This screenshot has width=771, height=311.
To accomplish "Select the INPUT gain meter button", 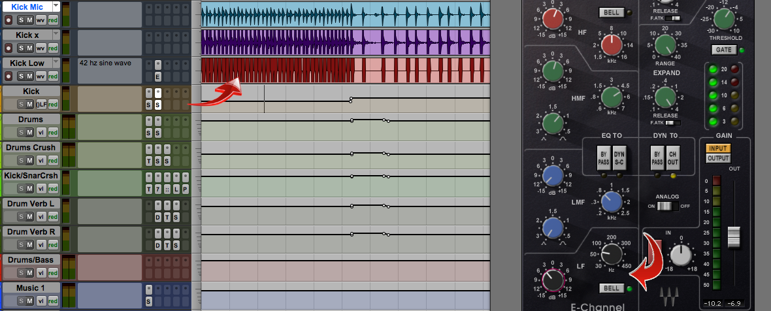I will pyautogui.click(x=718, y=148).
